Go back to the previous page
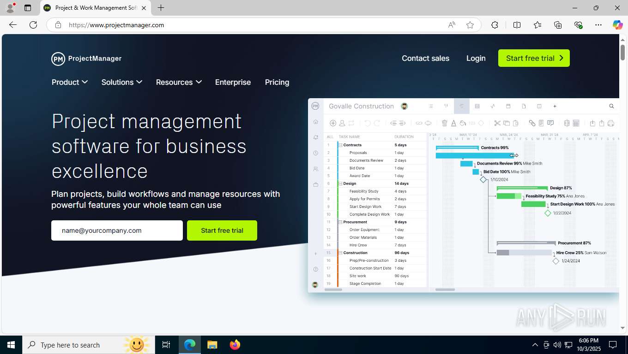628x354 pixels. pyautogui.click(x=13, y=25)
